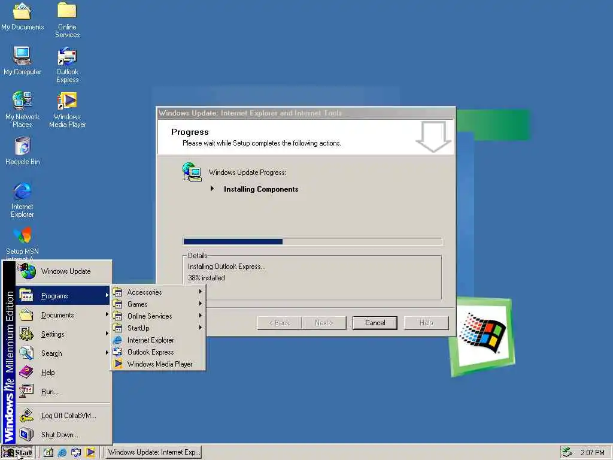Click the Windows Update globe icon in Start menu
This screenshot has height=460, width=613.
pos(28,271)
